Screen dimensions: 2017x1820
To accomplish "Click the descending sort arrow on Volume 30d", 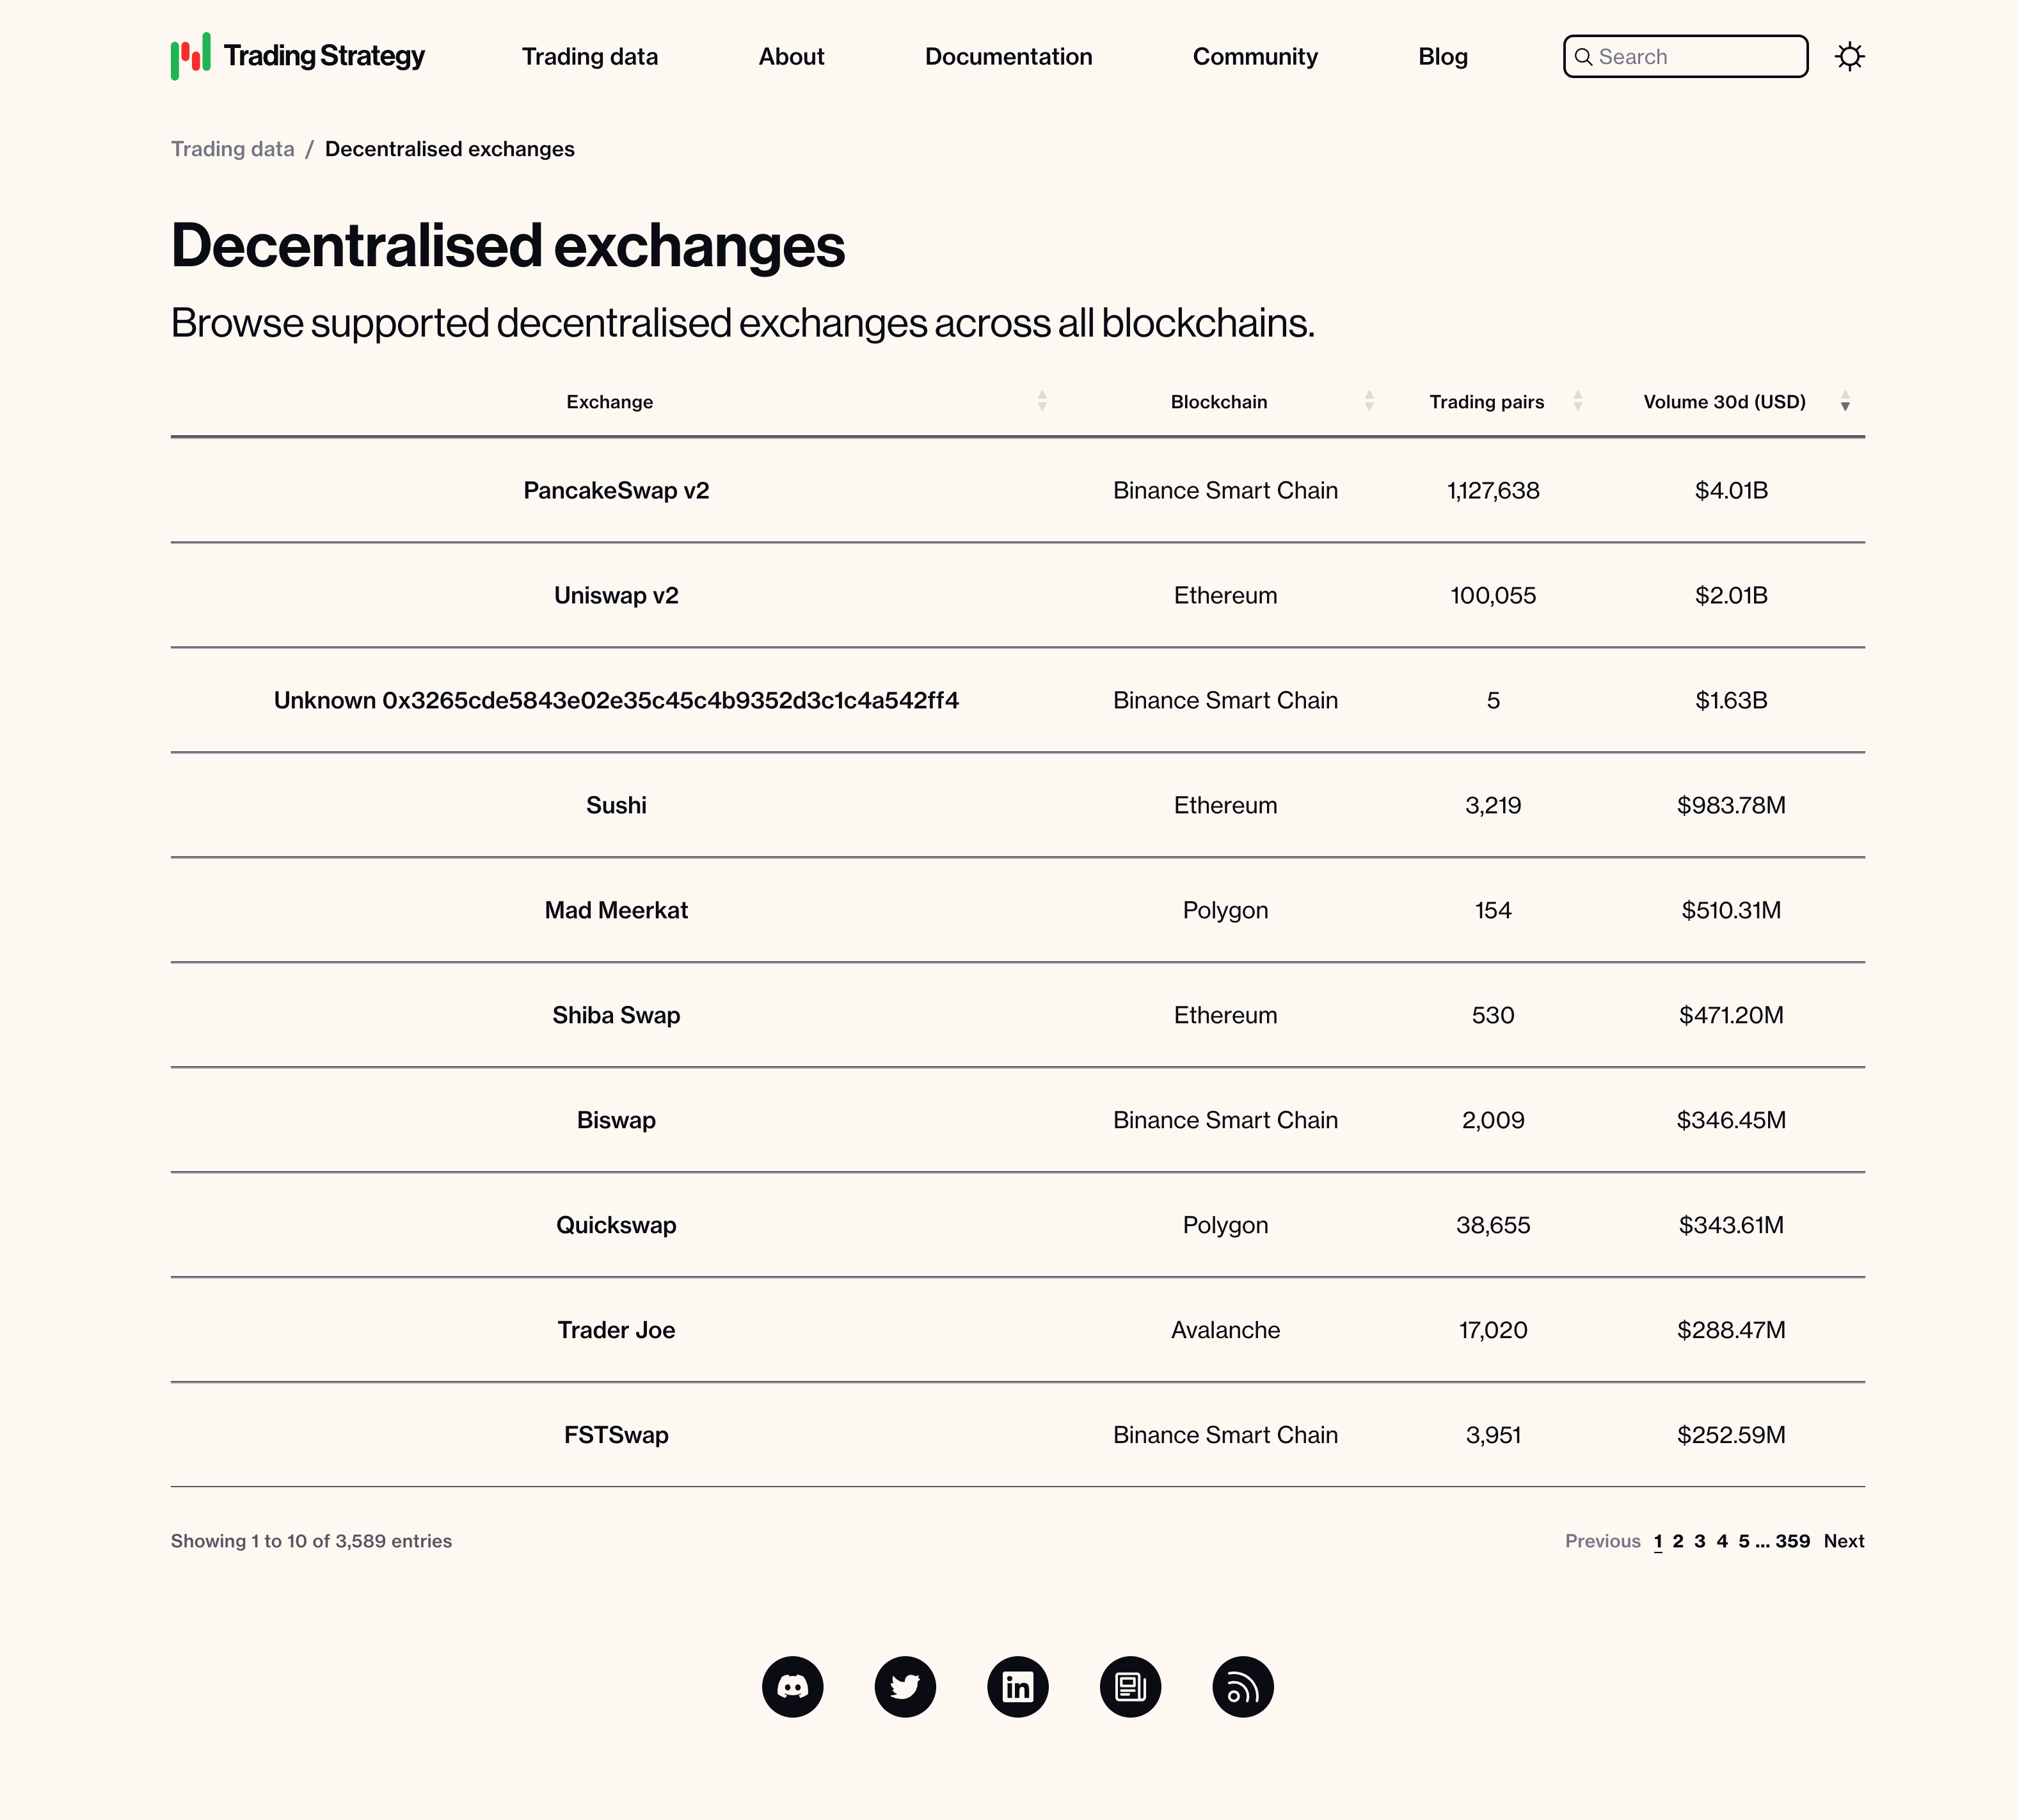I will pos(1845,405).
